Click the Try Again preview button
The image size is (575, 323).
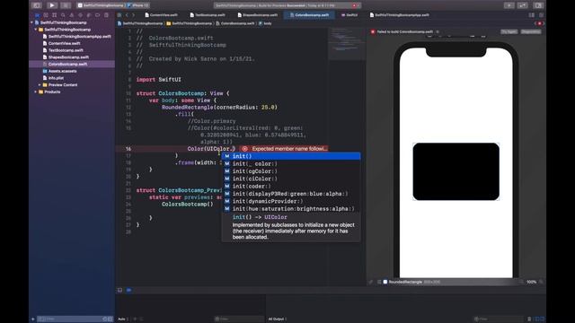tap(509, 32)
